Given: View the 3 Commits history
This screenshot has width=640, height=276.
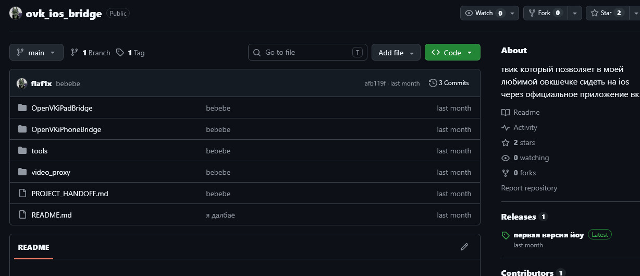Looking at the screenshot, I should [x=449, y=83].
